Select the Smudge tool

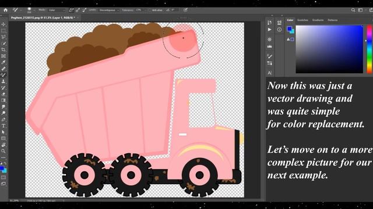coord(3,107)
